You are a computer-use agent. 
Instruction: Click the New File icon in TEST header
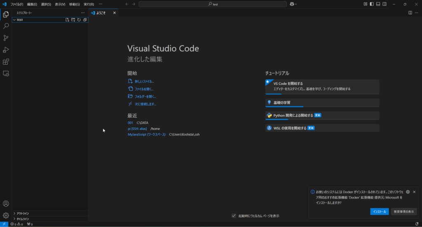67,20
